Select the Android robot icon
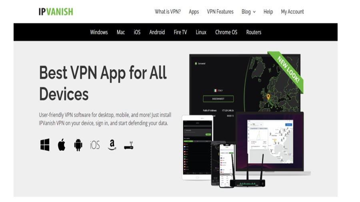360x202 pixels. pyautogui.click(x=78, y=145)
